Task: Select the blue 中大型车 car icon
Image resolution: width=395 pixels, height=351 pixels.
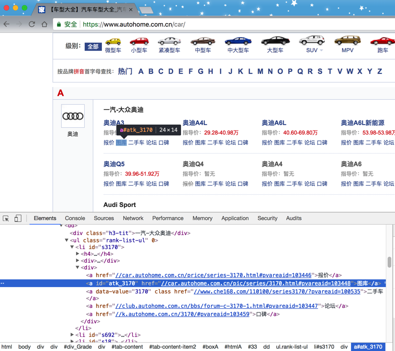Action: pyautogui.click(x=238, y=41)
